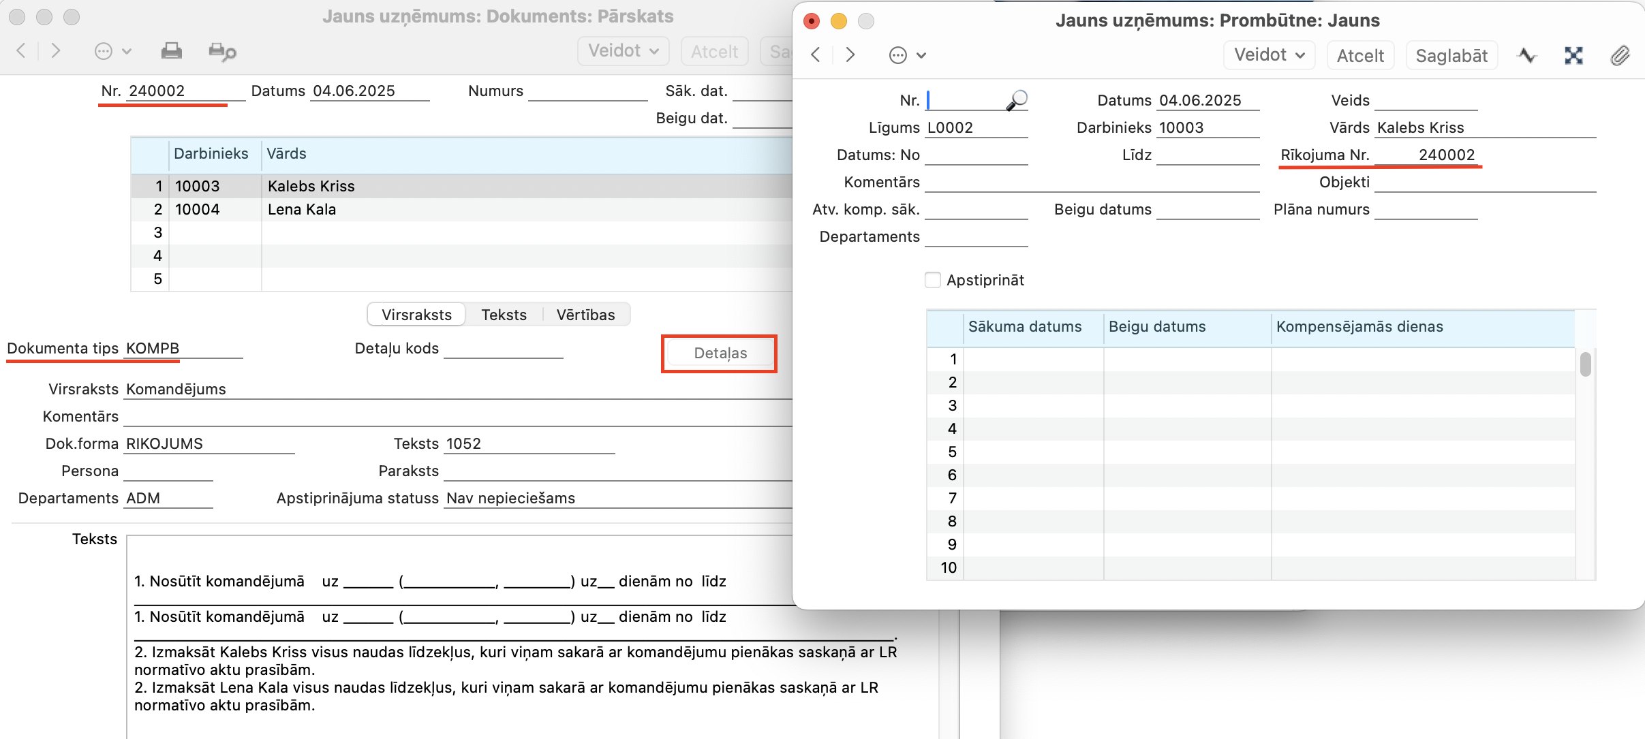
Task: Select row 1 Kalebs Kriss in employee table
Action: [461, 186]
